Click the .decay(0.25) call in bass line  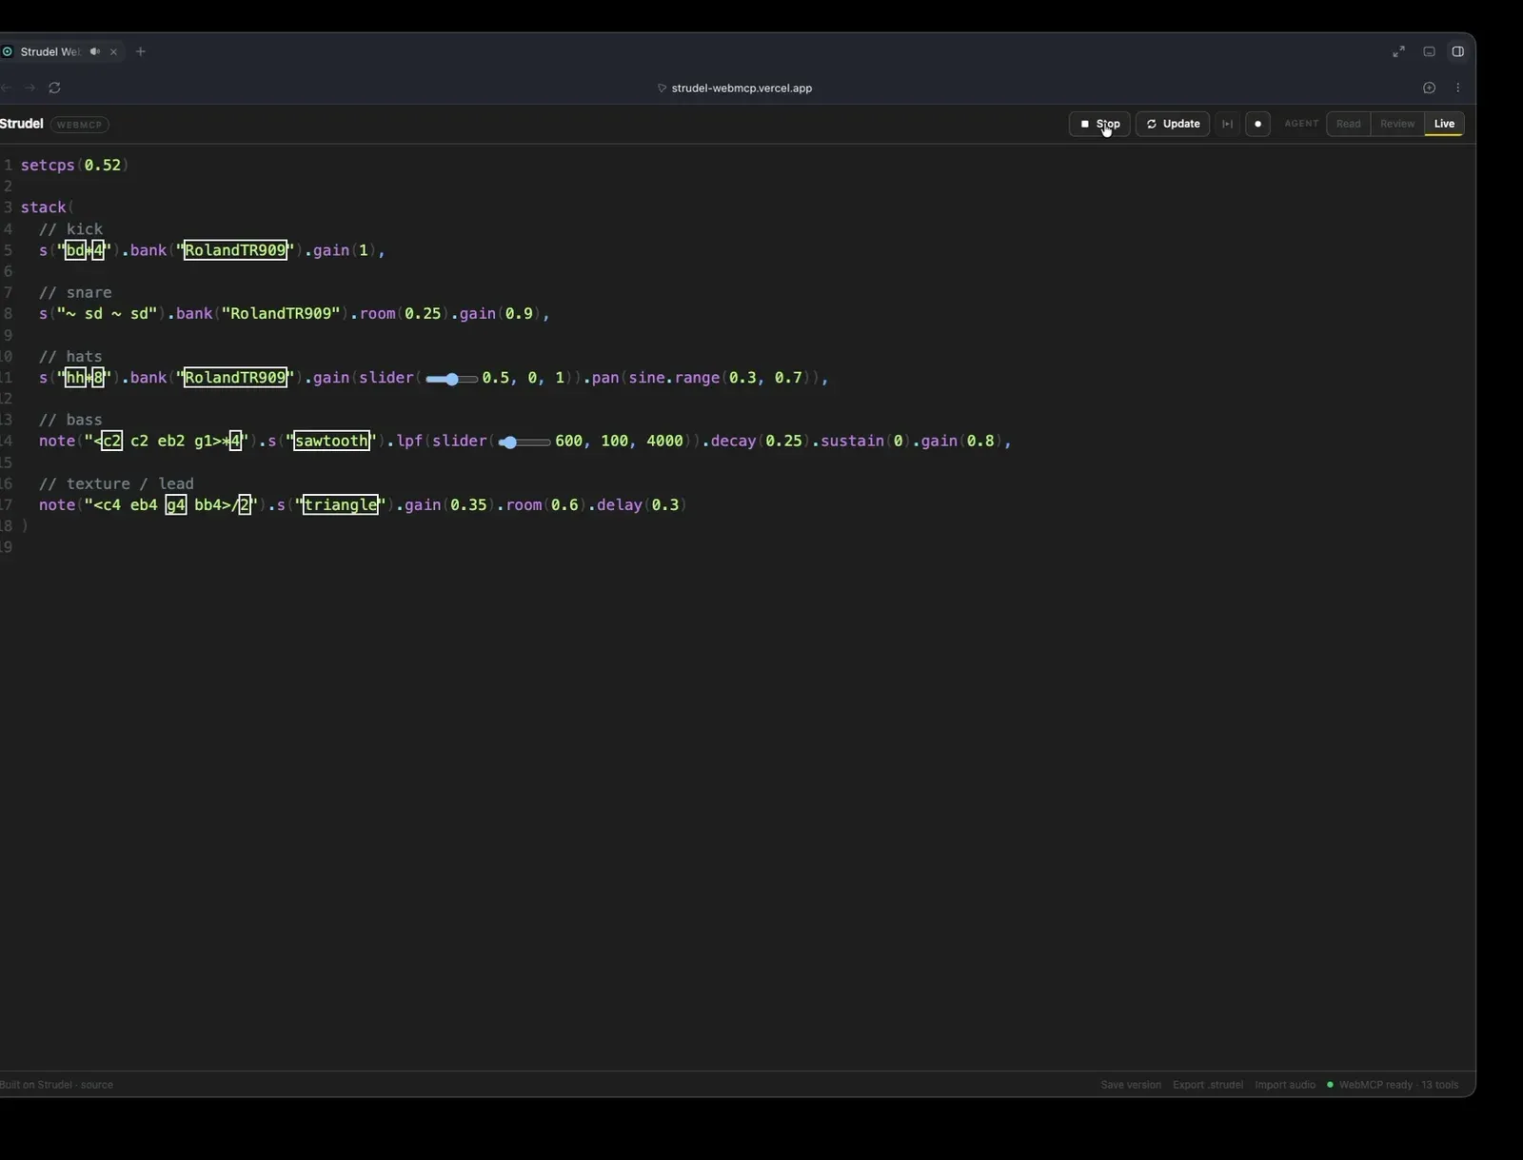click(x=757, y=442)
